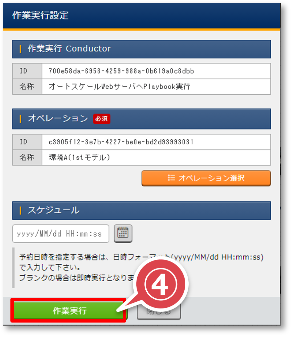Select operation name 環境A(1stモデル)
Image resolution: width=291 pixels, height=340 pixels.
click(x=79, y=157)
